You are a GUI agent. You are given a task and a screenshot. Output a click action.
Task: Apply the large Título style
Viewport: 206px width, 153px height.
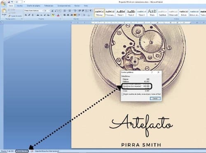point(152,13)
